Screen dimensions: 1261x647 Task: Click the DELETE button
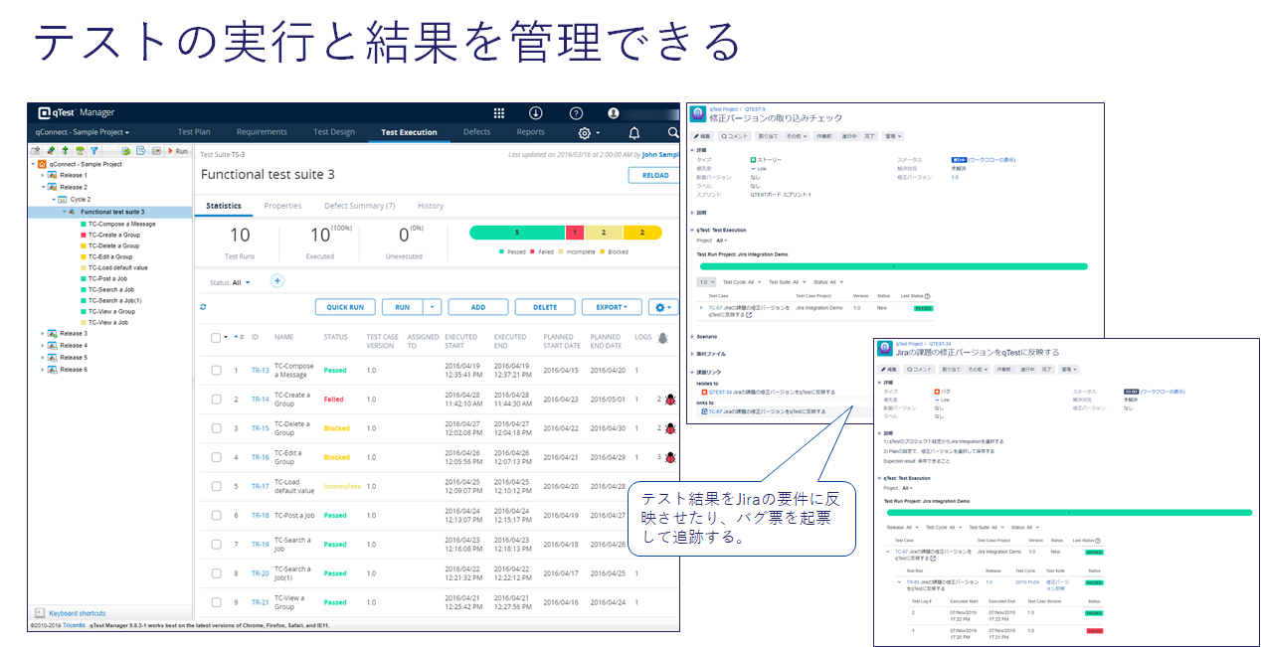[545, 307]
